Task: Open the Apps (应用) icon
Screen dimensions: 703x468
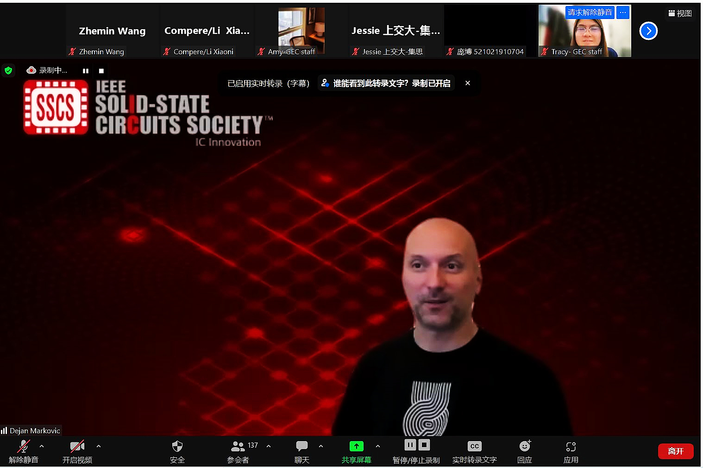Action: pos(571,446)
